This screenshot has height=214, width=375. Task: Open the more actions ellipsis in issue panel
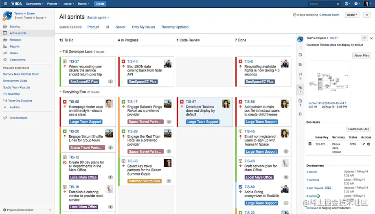tap(364, 38)
